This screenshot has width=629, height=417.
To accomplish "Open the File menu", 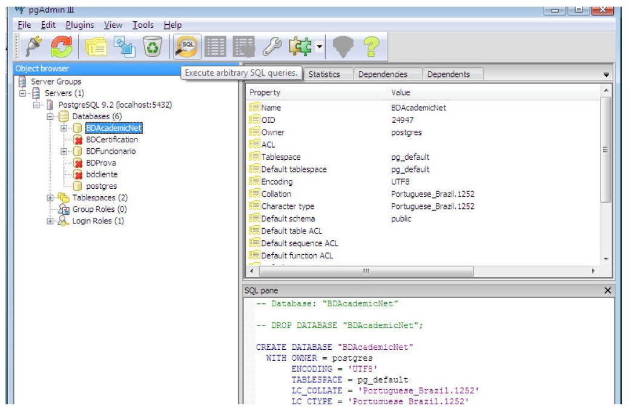I will tap(24, 25).
